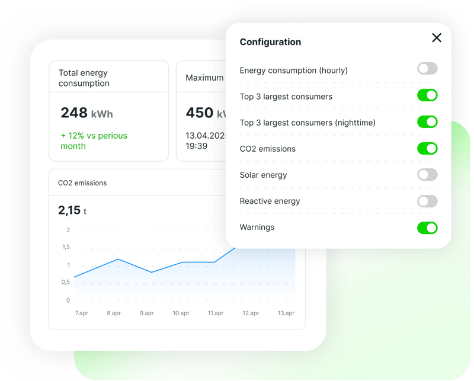
Task: Click the green +12% vs previous month text
Action: [94, 141]
